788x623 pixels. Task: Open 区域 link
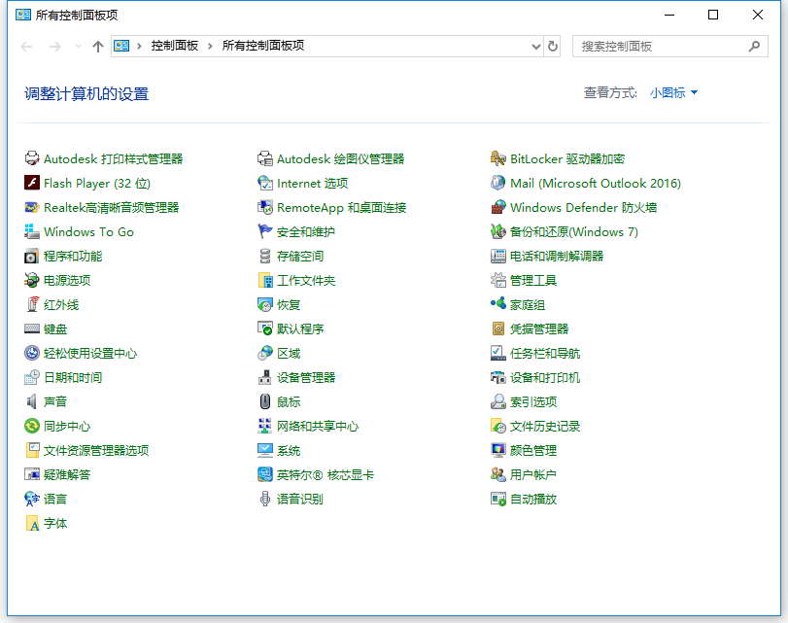(x=289, y=353)
